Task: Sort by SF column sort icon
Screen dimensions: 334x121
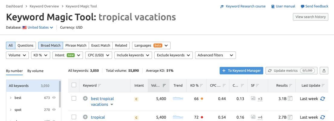Action: (x=258, y=85)
